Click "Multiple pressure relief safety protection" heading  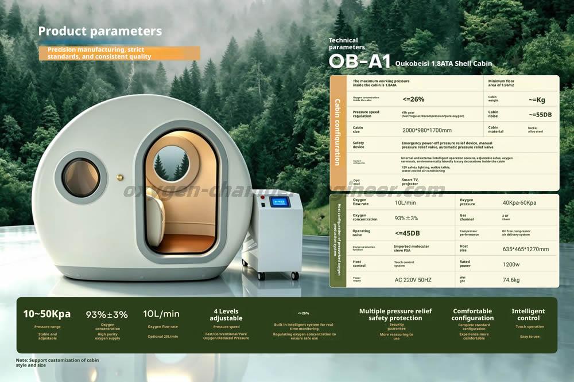395,315
